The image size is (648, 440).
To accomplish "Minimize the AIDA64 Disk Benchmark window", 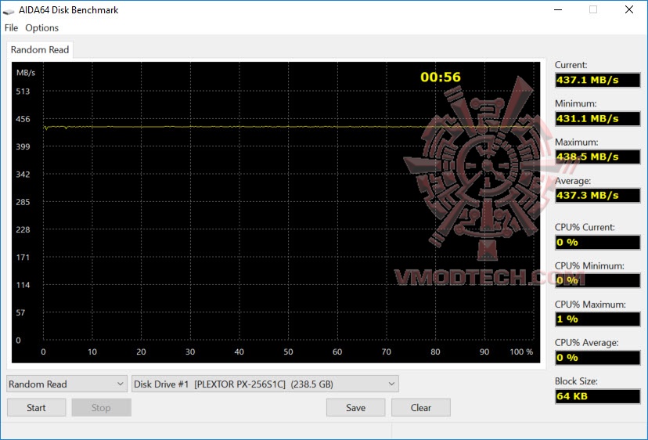I will click(x=558, y=9).
